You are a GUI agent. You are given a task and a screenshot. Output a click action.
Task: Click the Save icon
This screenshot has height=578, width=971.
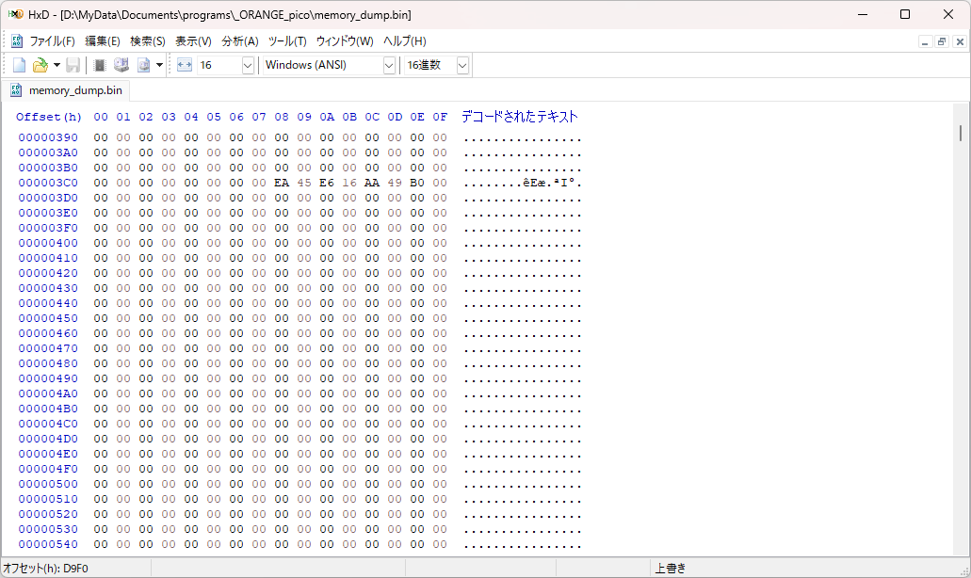pos(73,64)
